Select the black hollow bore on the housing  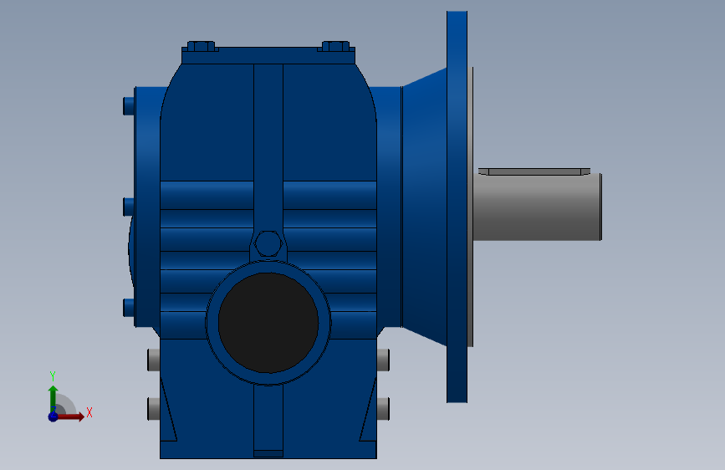[268, 323]
